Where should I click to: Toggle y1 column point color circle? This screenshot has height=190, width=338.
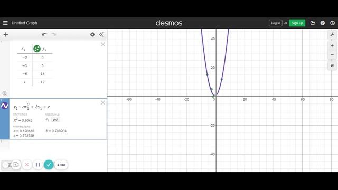tap(37, 49)
